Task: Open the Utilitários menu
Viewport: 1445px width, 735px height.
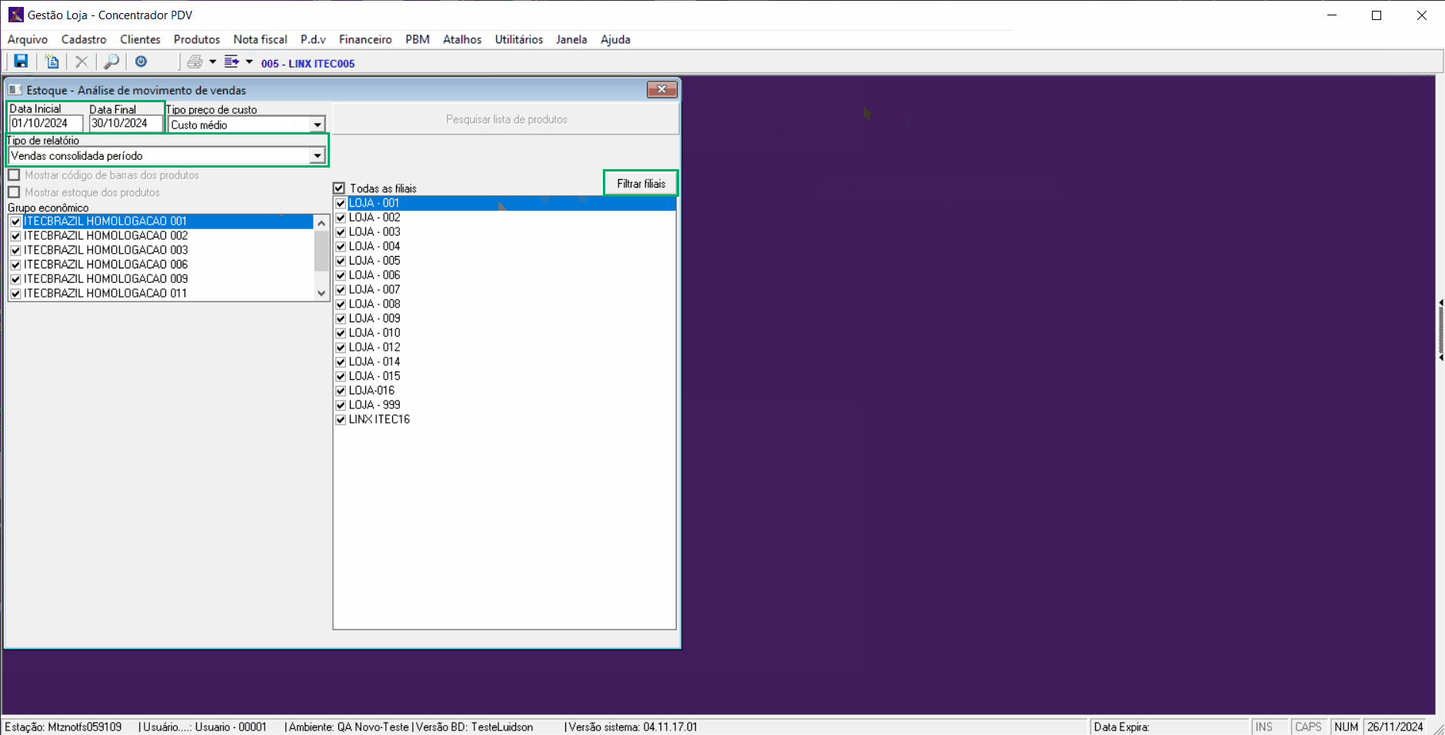Action: [519, 39]
